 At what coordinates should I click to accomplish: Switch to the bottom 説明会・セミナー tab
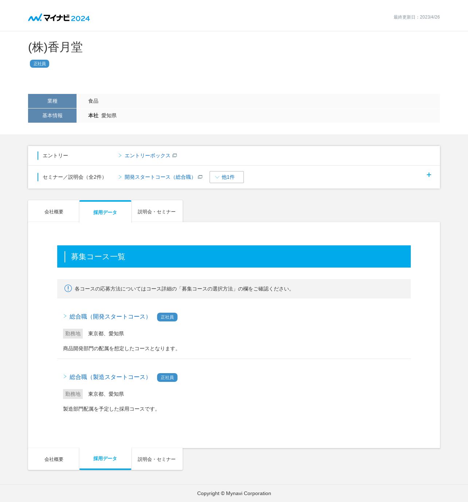[157, 459]
